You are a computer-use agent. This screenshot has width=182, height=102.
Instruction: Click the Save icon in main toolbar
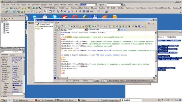tap(11, 8)
